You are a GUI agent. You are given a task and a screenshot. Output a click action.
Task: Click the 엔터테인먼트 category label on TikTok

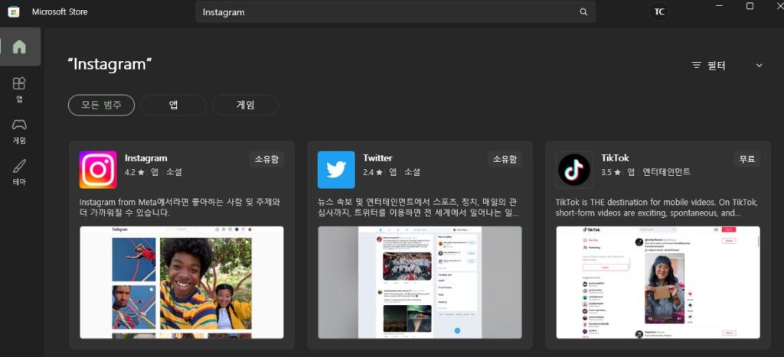[667, 172]
